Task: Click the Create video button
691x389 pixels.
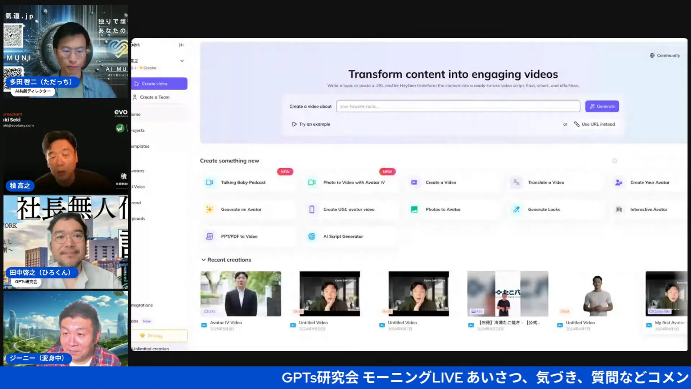Action: pyautogui.click(x=159, y=84)
